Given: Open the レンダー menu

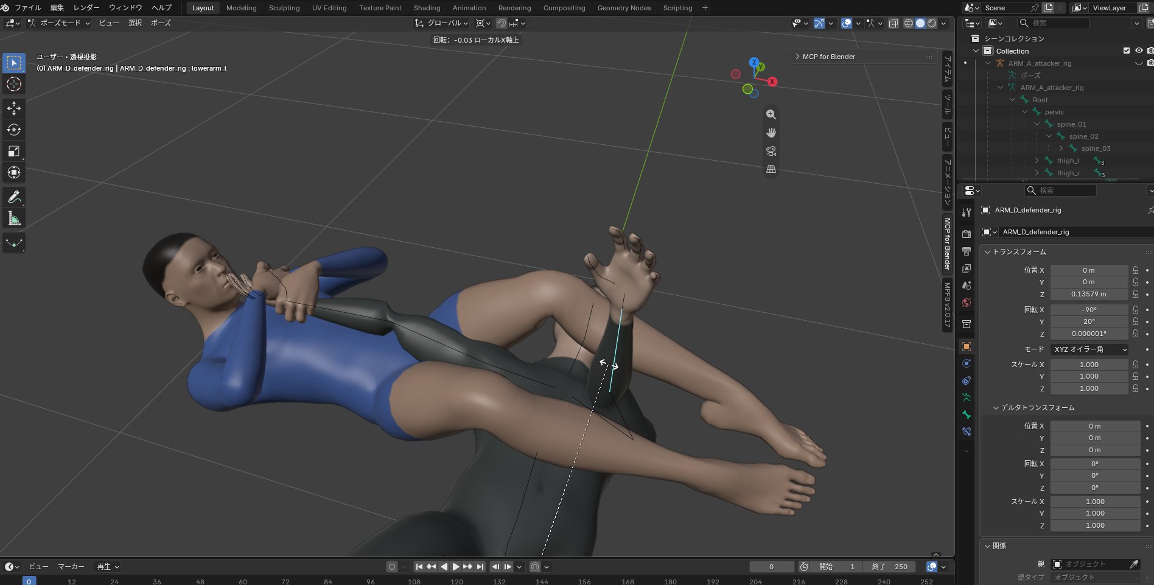Looking at the screenshot, I should tap(86, 8).
